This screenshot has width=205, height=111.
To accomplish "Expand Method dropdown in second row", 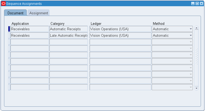I will click(191, 35).
